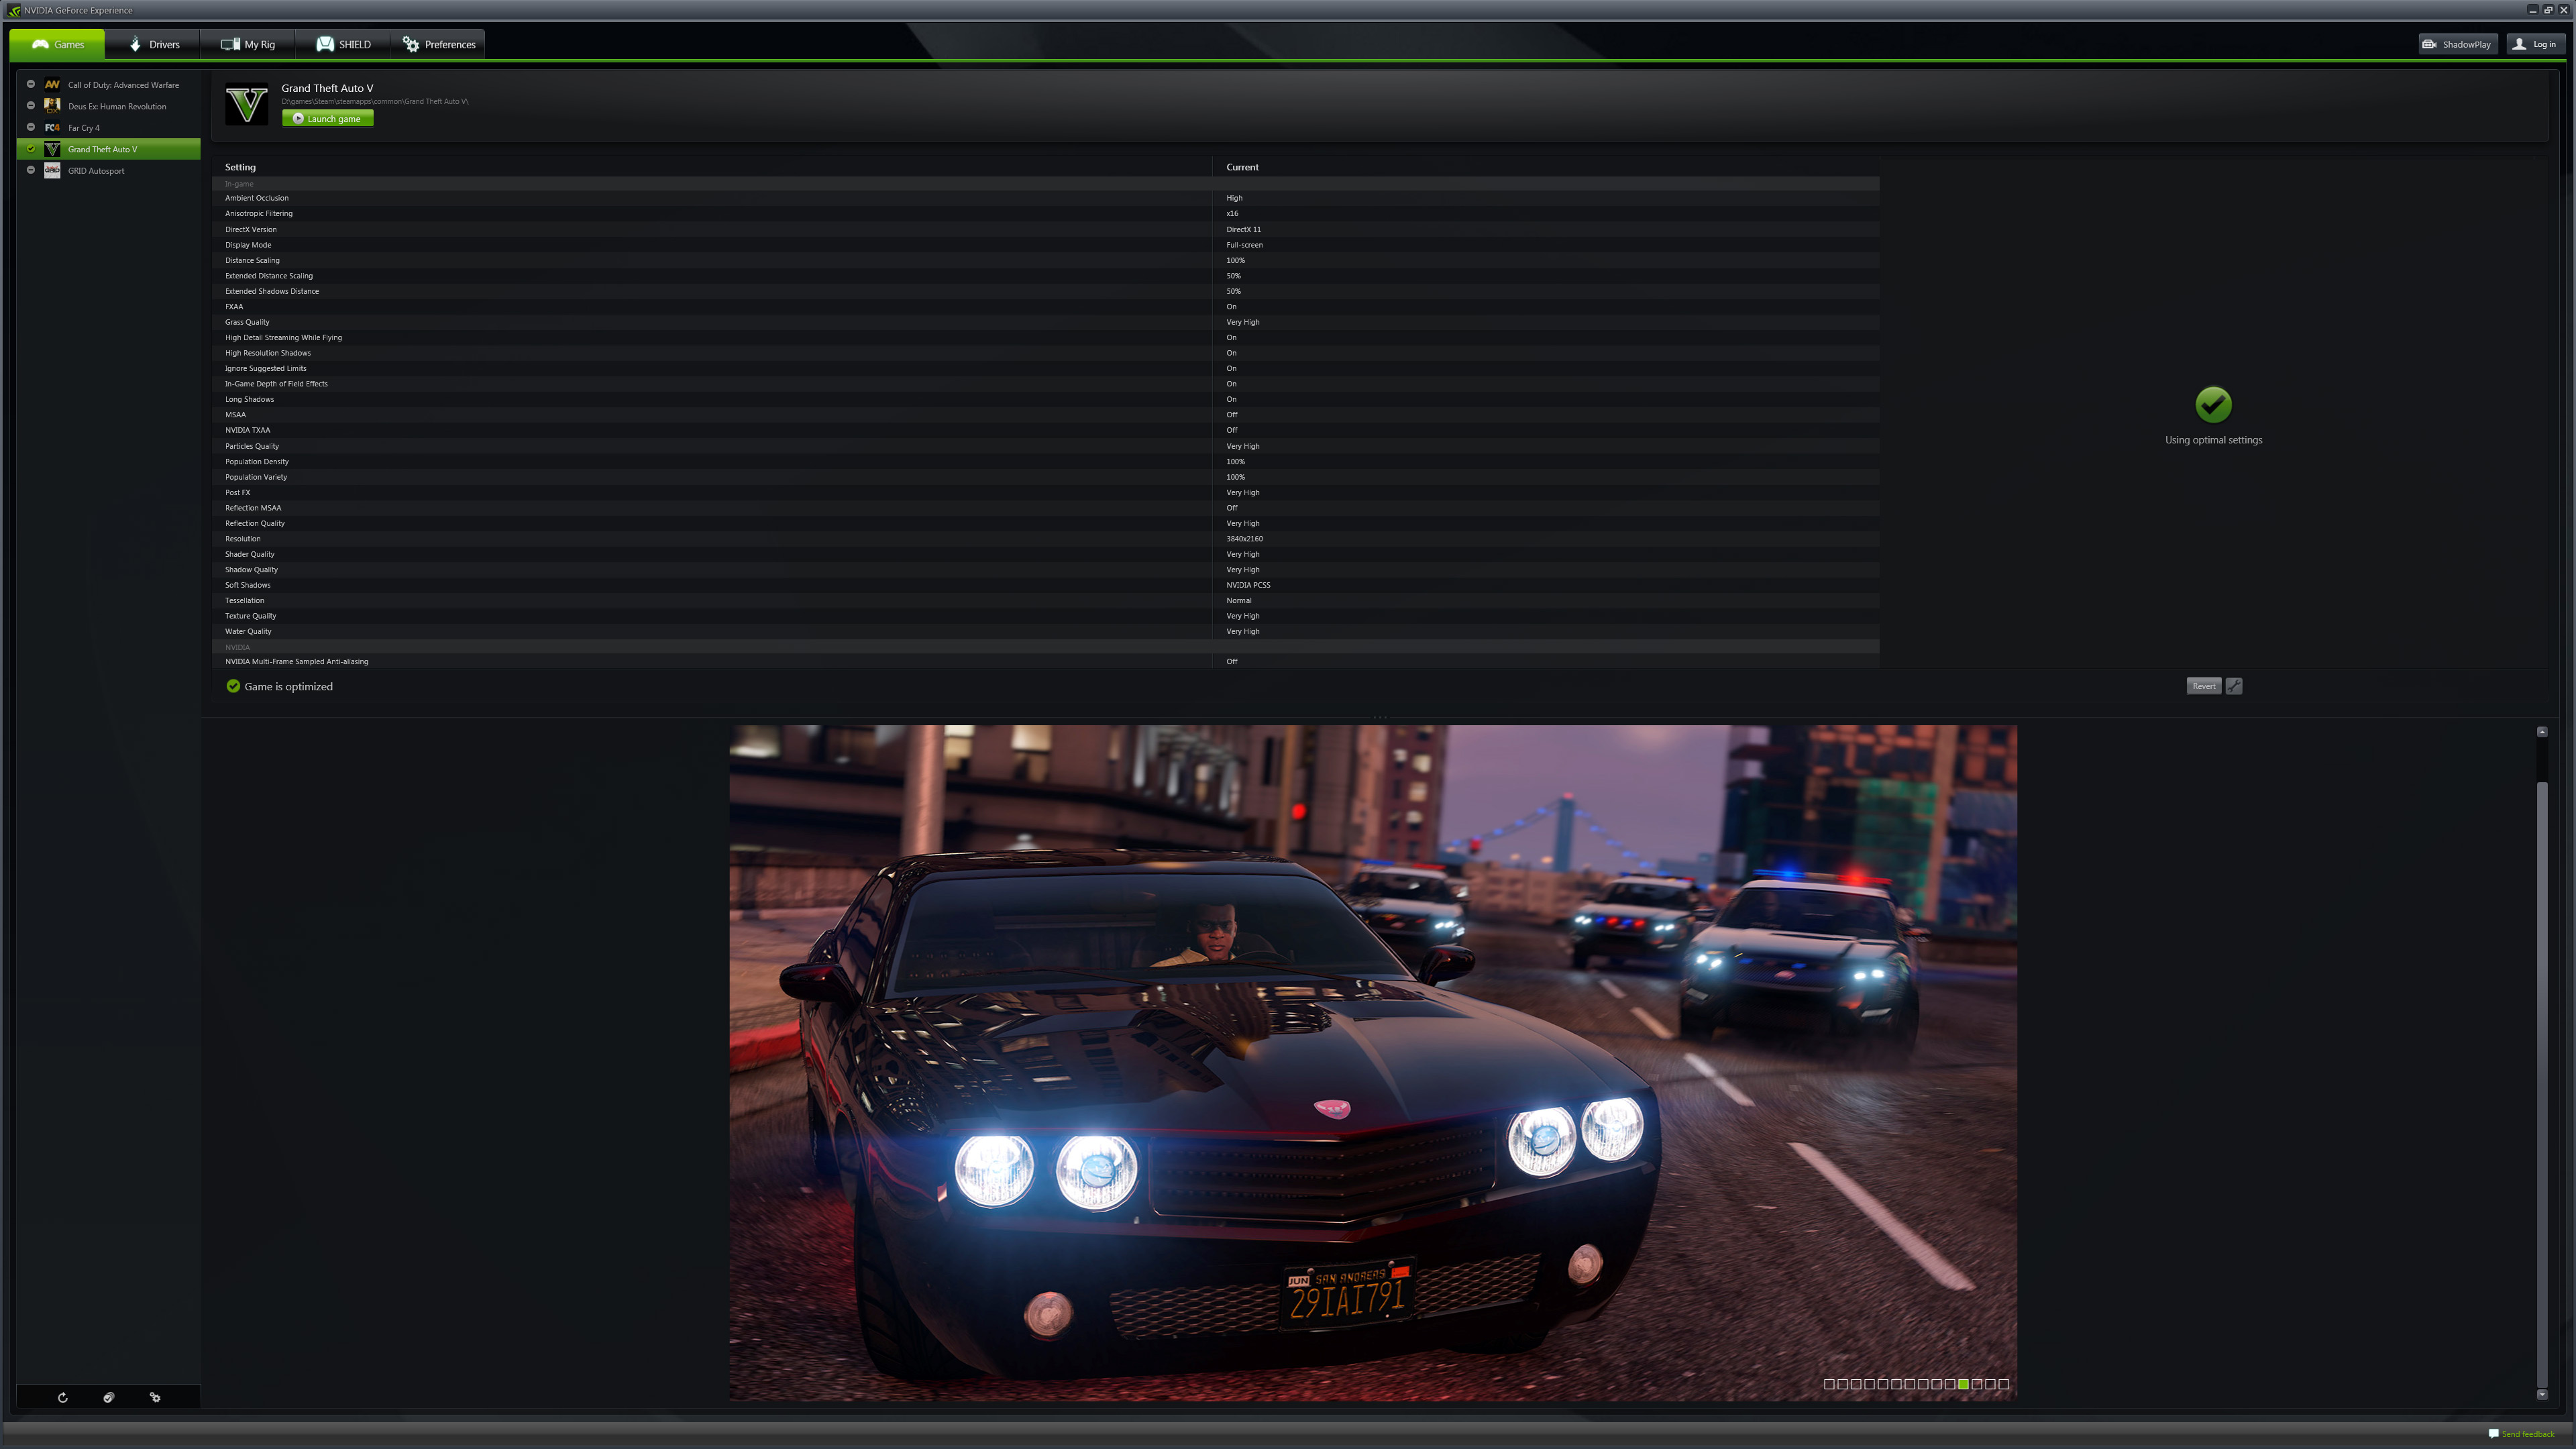This screenshot has width=2576, height=1449.
Task: Click the scrollbar up arrow
Action: [x=2542, y=732]
